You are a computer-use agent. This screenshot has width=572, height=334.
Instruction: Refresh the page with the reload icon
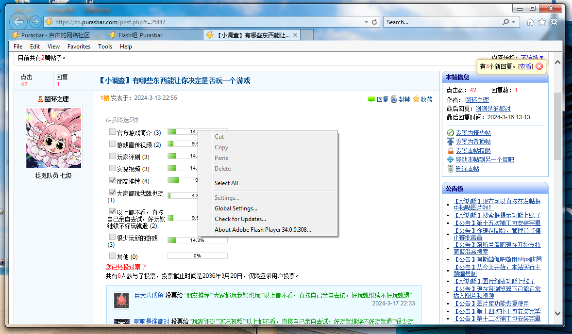click(x=374, y=22)
